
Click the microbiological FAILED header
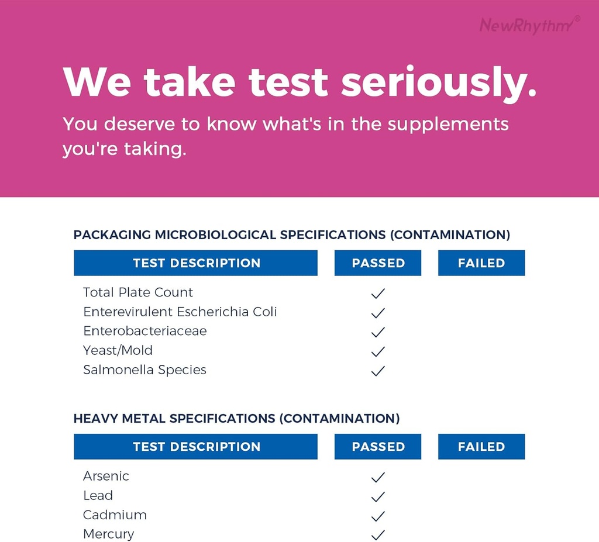pyautogui.click(x=481, y=263)
